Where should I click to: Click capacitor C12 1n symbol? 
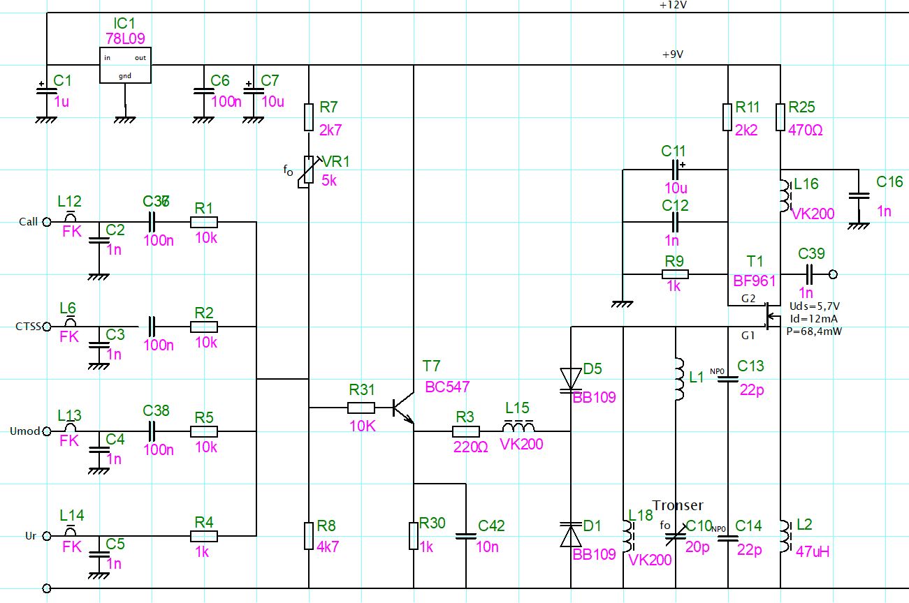coord(676,222)
